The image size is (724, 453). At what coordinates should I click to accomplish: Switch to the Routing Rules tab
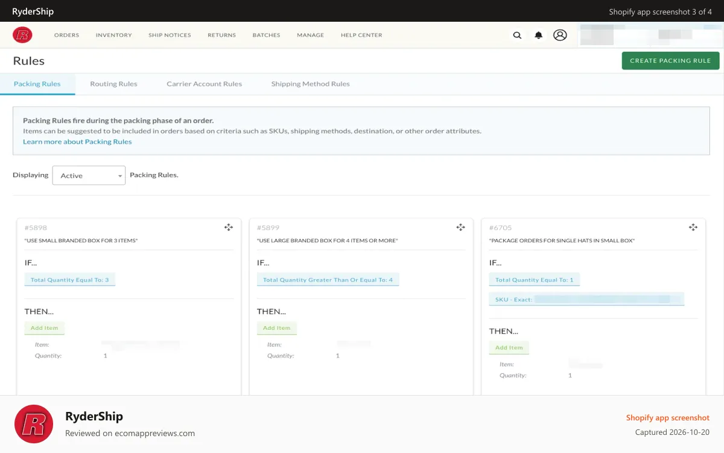click(113, 84)
